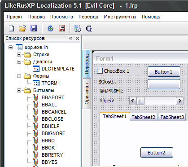Select the BBYES tree item
The height and width of the screenshot is (167, 188).
tap(49, 162)
